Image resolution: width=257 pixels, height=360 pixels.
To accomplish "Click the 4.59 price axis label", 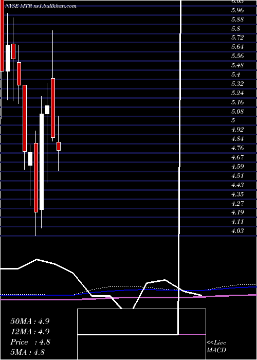I will (x=237, y=167).
